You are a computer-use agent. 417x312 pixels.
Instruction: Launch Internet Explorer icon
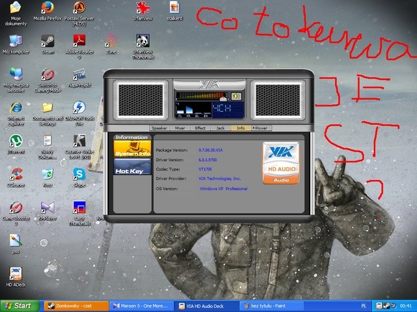(16, 114)
